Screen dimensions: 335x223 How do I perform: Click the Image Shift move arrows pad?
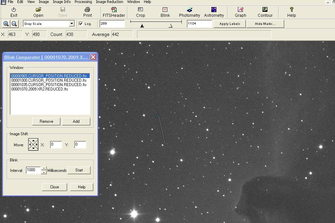coord(33,145)
